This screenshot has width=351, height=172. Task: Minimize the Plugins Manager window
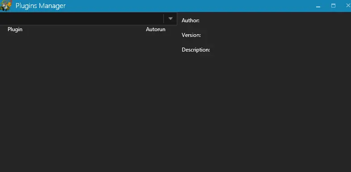pyautogui.click(x=318, y=6)
